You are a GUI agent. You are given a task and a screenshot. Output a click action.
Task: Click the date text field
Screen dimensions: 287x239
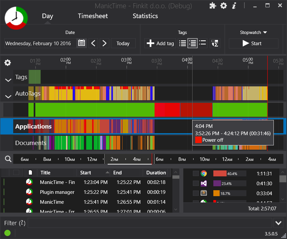pos(40,43)
